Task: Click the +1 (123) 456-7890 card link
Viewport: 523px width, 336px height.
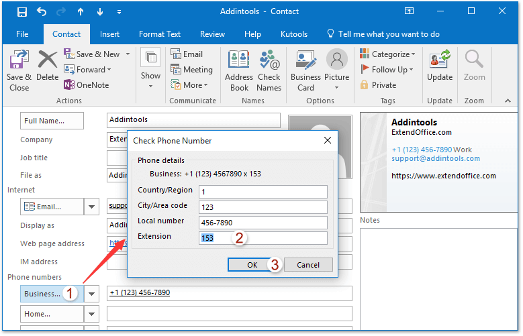Action: click(422, 150)
